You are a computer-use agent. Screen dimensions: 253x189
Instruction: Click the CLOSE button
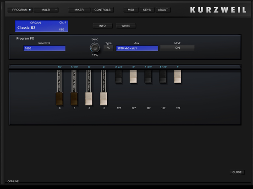click(x=237, y=172)
